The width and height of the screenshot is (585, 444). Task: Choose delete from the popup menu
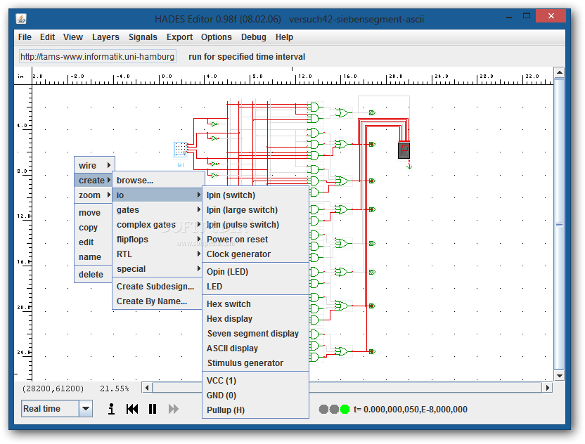coord(94,275)
